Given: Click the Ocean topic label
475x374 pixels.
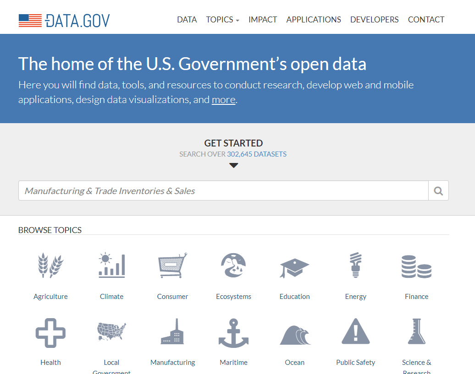Looking at the screenshot, I should [294, 363].
